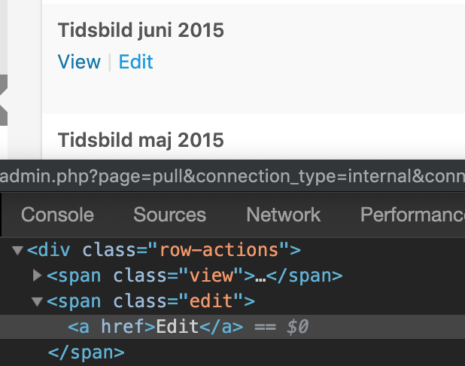Click the Edit link under Tidsbild juni 2015
Image resolution: width=465 pixels, height=366 pixels.
coord(136,62)
